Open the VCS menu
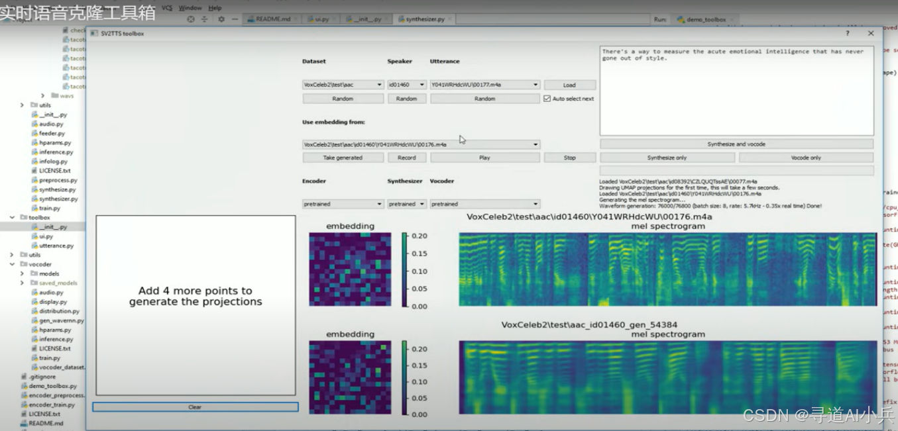 [x=167, y=7]
